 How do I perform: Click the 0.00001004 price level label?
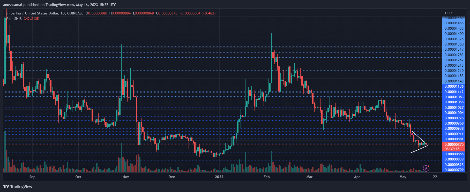[x=454, y=113]
